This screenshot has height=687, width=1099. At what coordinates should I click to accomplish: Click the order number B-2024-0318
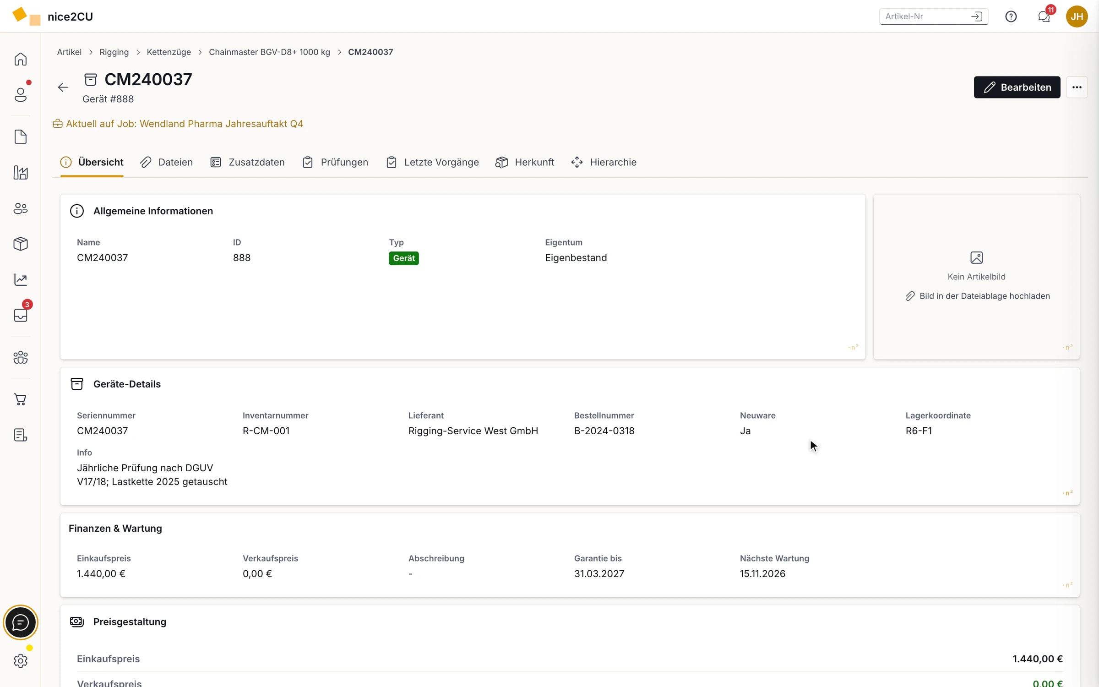pyautogui.click(x=604, y=431)
